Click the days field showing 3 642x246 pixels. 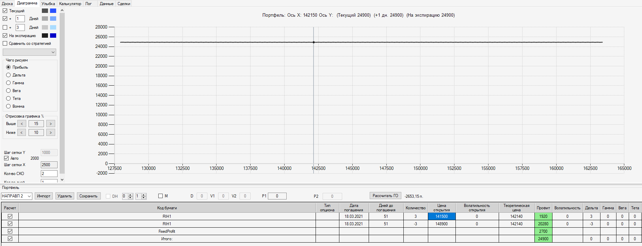20,28
